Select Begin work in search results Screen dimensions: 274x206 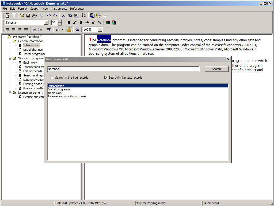pos(138,93)
